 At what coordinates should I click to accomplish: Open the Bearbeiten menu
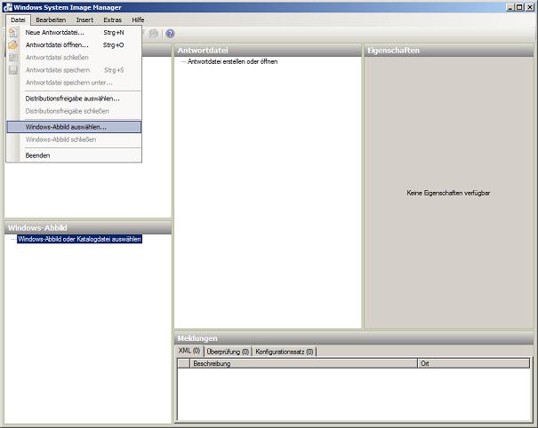coord(51,20)
